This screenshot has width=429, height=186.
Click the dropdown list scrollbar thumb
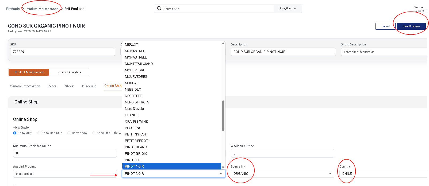click(223, 116)
